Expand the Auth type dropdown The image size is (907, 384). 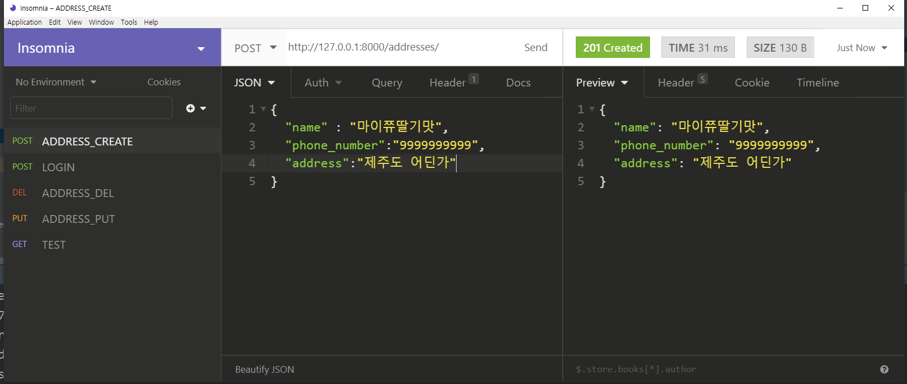[323, 83]
